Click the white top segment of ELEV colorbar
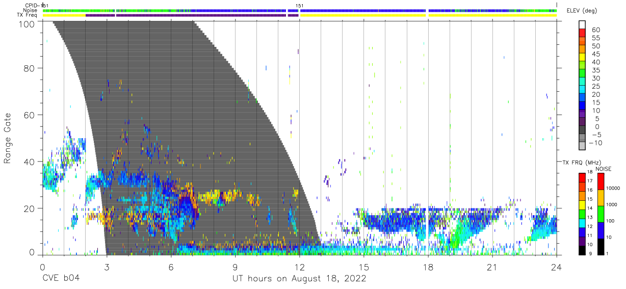Screen dimensions: 626x289 (x=582, y=25)
